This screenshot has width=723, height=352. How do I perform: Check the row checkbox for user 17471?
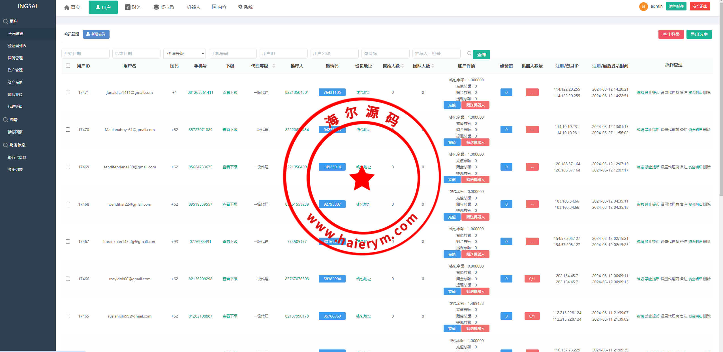click(68, 92)
